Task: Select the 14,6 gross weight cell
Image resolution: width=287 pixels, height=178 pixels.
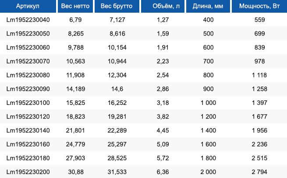Action: (x=117, y=89)
